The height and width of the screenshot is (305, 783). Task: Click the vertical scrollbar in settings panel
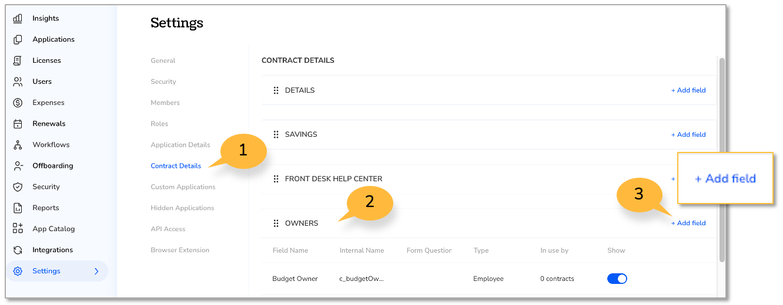tap(722, 160)
